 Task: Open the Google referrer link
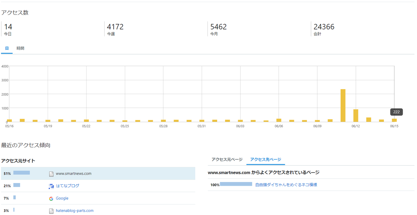[x=62, y=198]
